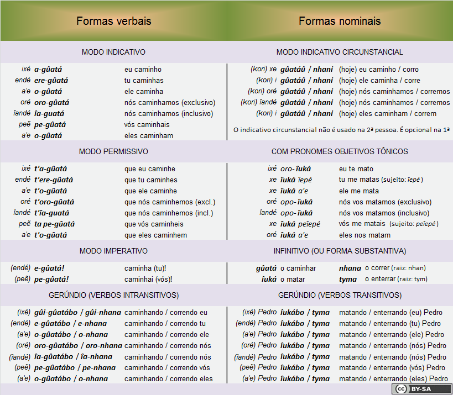Click the "MODO INDICATIVO" section heading

[x=113, y=52]
